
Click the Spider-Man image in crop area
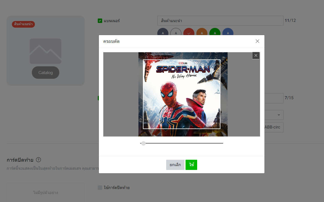[182, 94]
